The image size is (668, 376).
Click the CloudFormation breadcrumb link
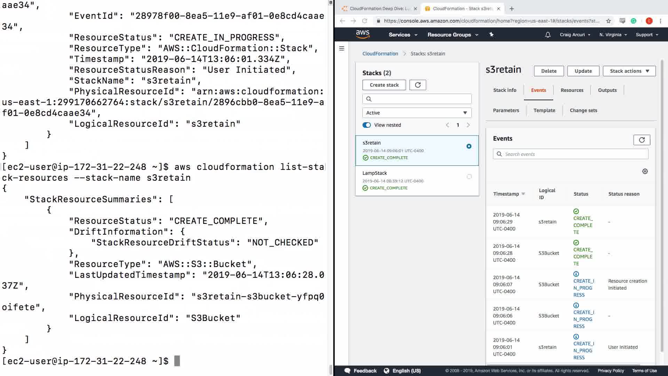[x=380, y=54]
